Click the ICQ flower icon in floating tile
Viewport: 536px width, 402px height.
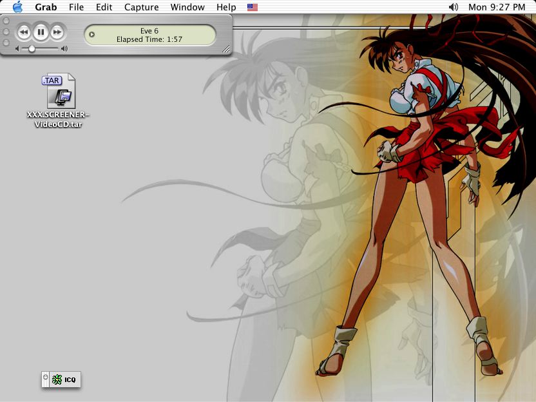pos(57,379)
